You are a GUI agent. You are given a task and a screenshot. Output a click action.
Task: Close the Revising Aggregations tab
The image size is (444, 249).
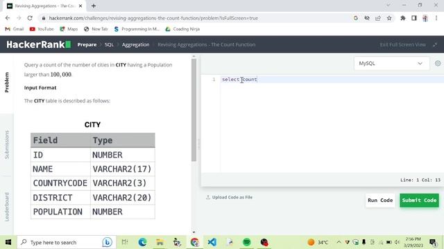pos(80,6)
